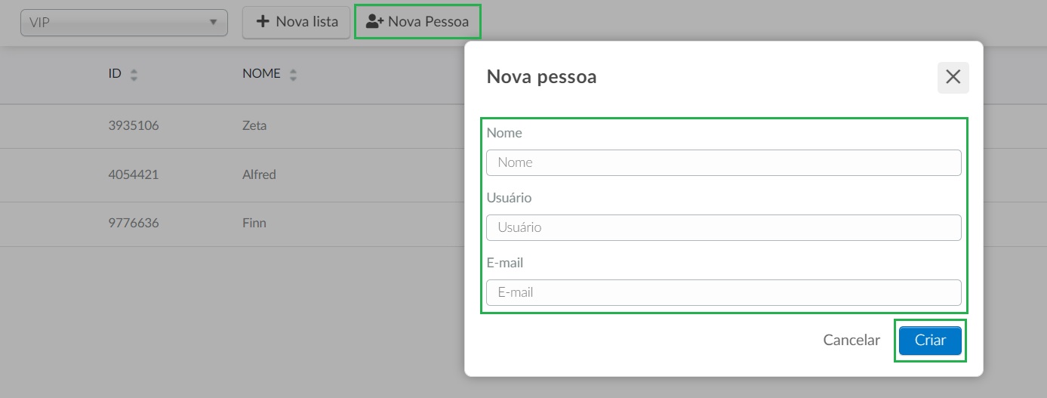Focus the E-mail input field
This screenshot has height=398, width=1047.
click(x=724, y=292)
